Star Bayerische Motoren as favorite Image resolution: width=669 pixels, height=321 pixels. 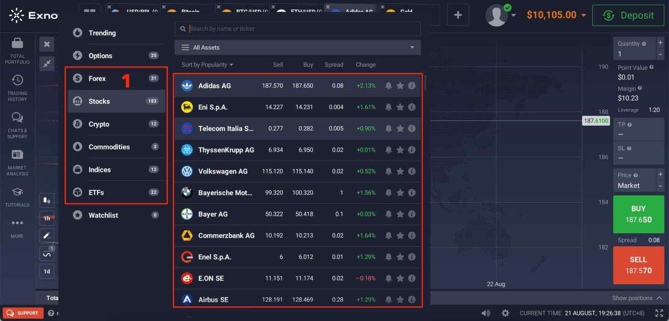(400, 193)
